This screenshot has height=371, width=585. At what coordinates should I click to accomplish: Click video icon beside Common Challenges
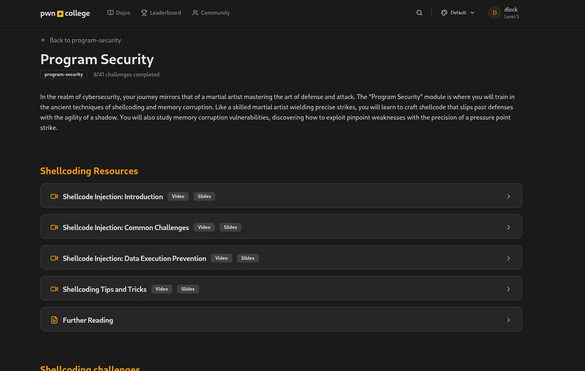pos(54,227)
